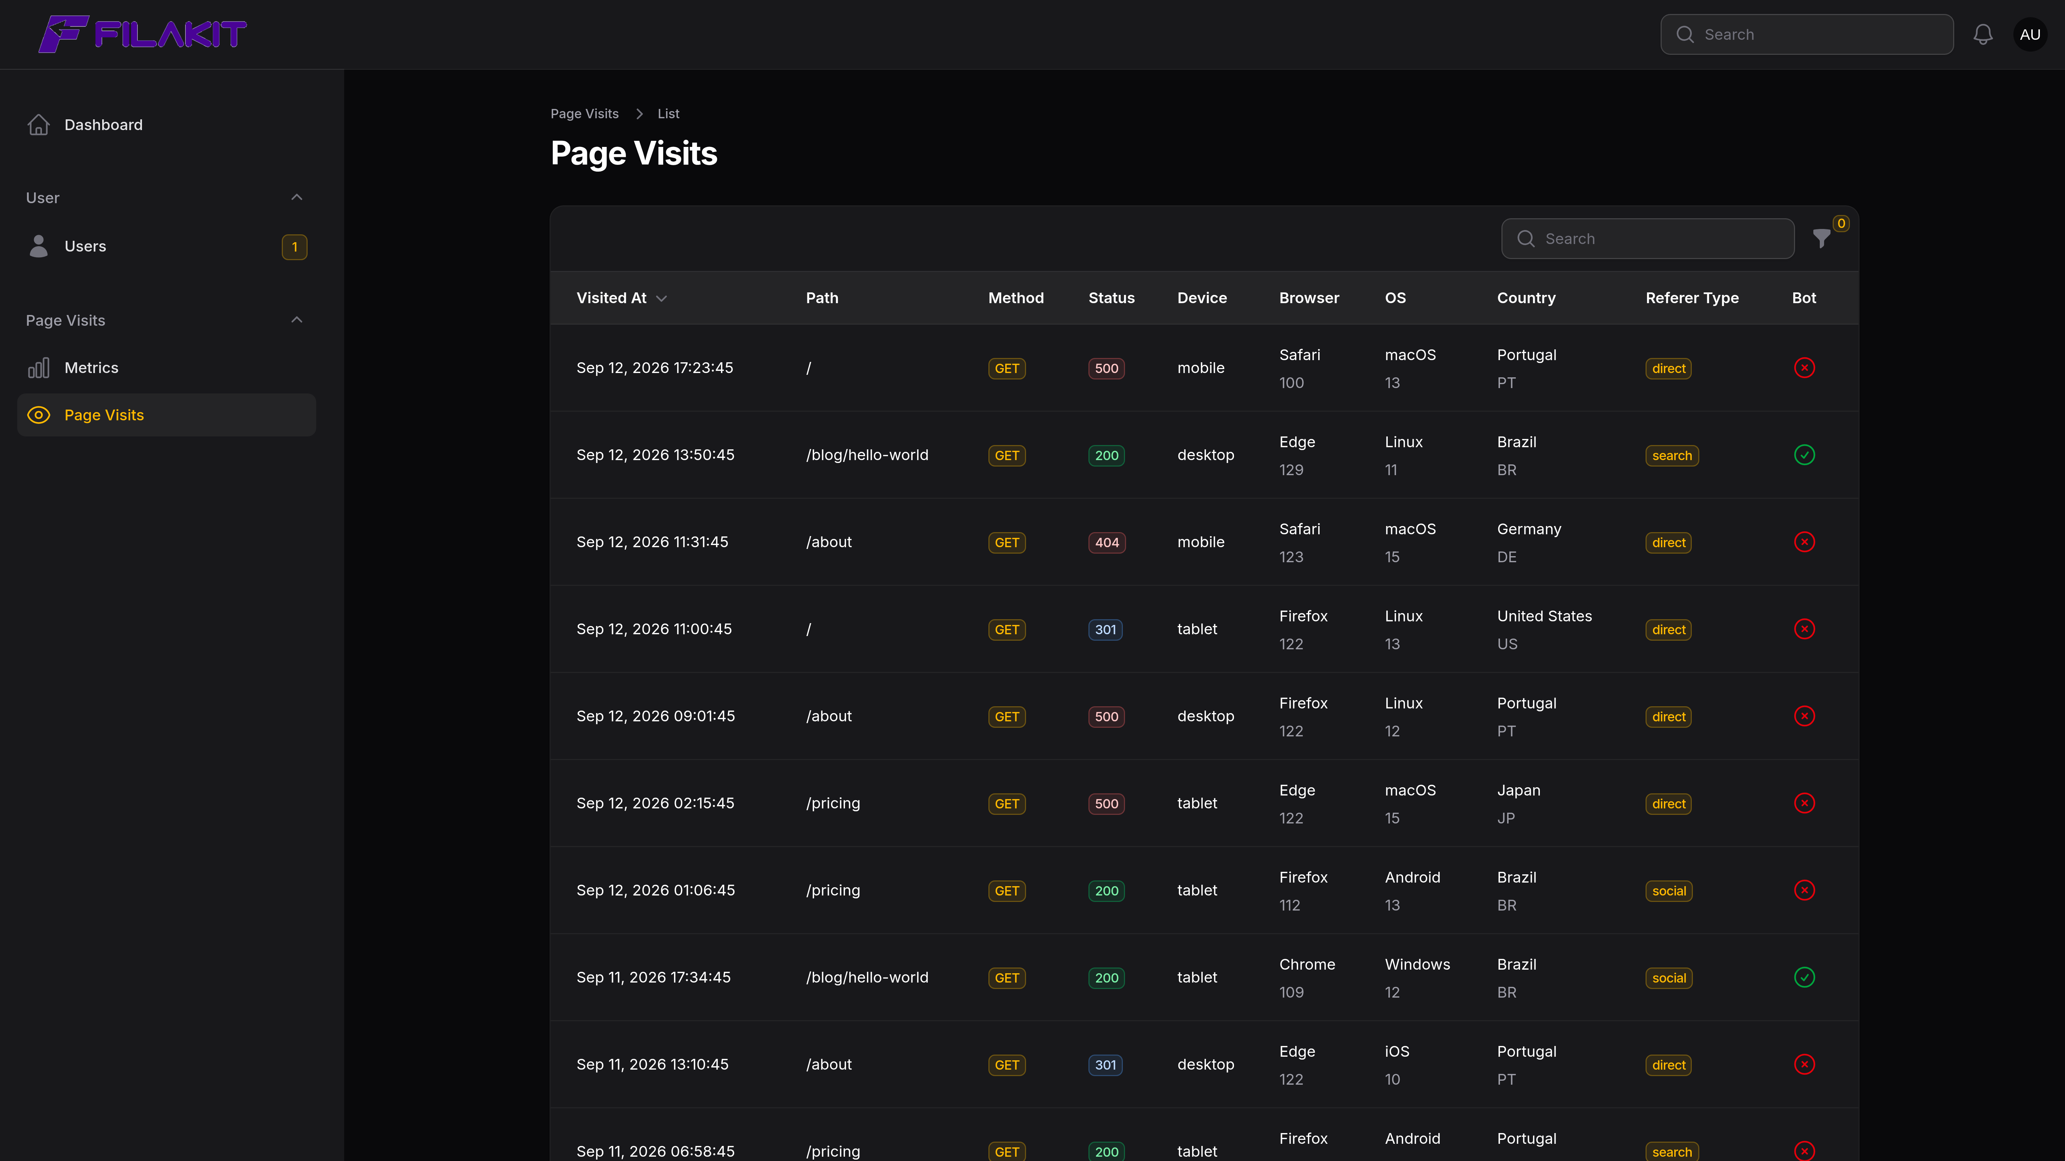
Task: Click the Sep 12, 2026 02:15:45 timestamp
Action: click(655, 804)
